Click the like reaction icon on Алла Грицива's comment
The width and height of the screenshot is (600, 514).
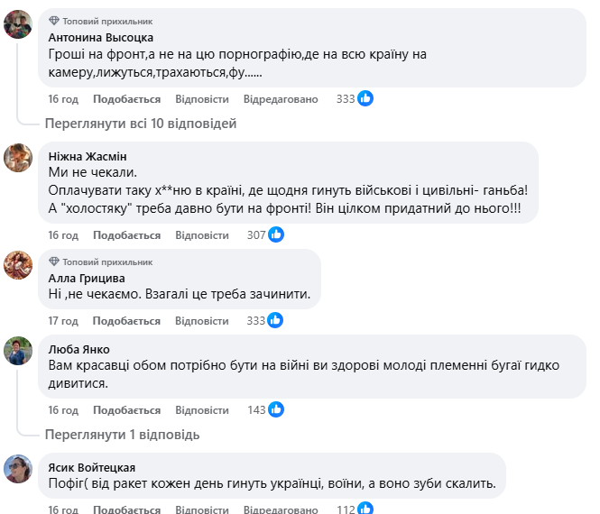pos(276,320)
